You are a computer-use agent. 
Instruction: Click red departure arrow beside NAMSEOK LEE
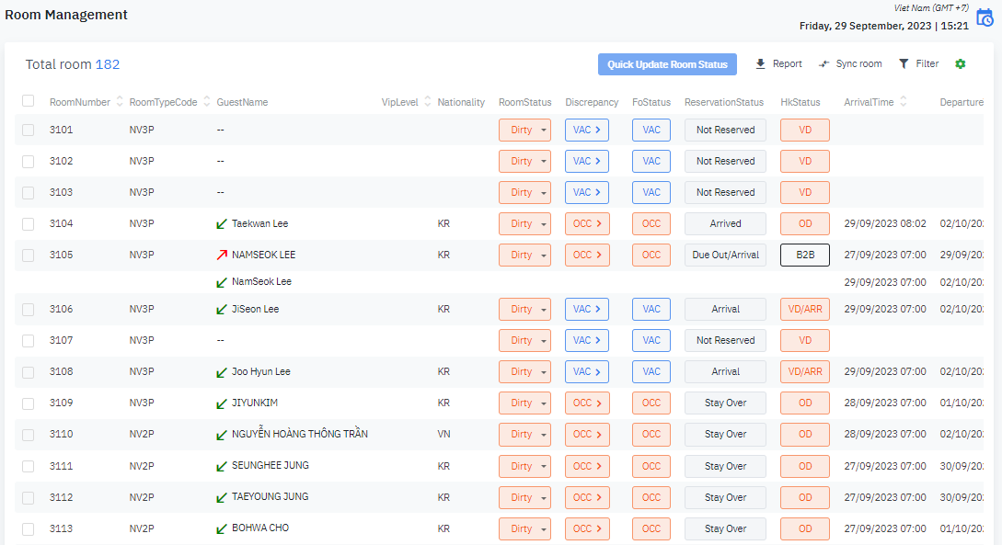point(221,255)
